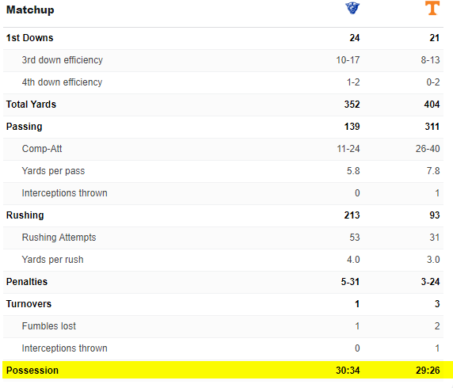The width and height of the screenshot is (453, 388).
Task: Select the Matchup heading
Action: pyautogui.click(x=30, y=10)
